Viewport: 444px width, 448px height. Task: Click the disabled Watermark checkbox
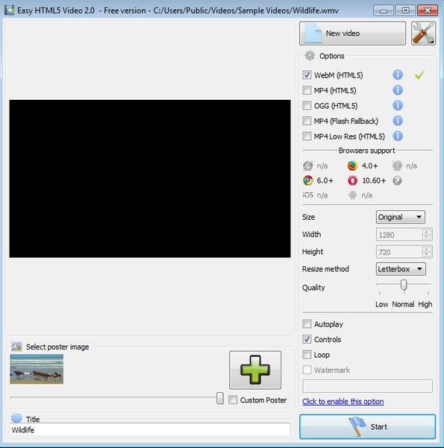tap(307, 370)
